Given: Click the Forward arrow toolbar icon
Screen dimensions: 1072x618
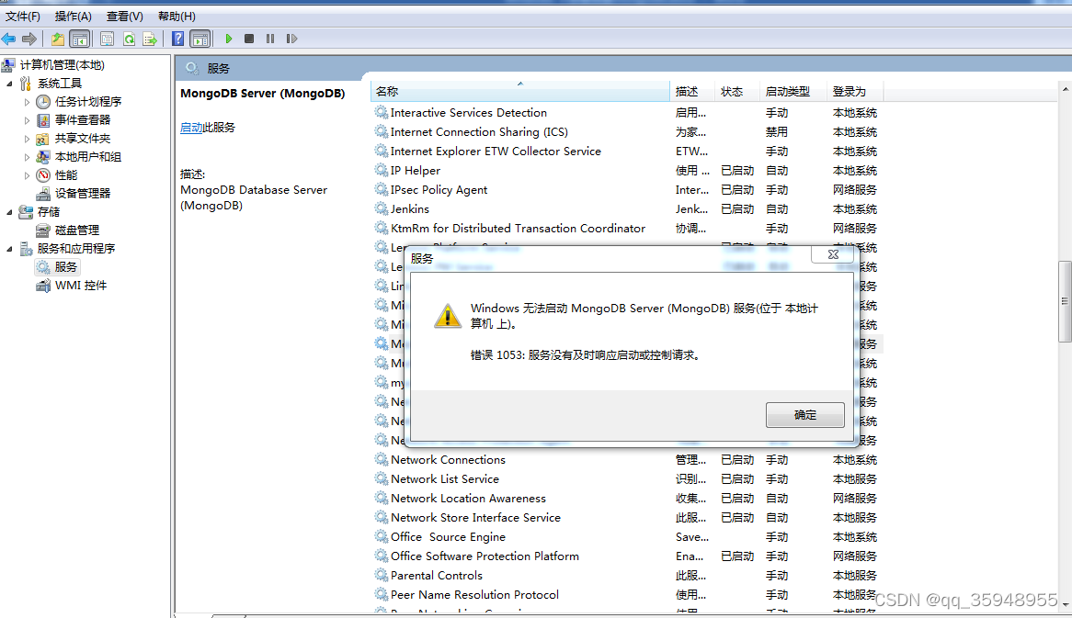Looking at the screenshot, I should coord(29,39).
